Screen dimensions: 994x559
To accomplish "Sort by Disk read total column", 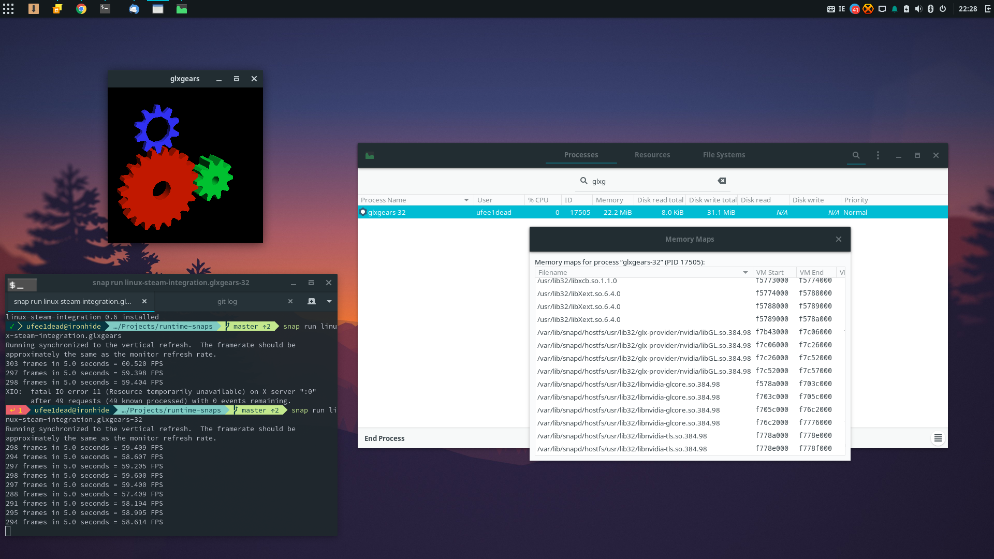I will pos(660,200).
